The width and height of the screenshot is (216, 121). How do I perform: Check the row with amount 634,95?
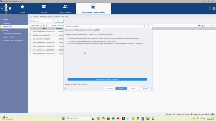click(29, 32)
